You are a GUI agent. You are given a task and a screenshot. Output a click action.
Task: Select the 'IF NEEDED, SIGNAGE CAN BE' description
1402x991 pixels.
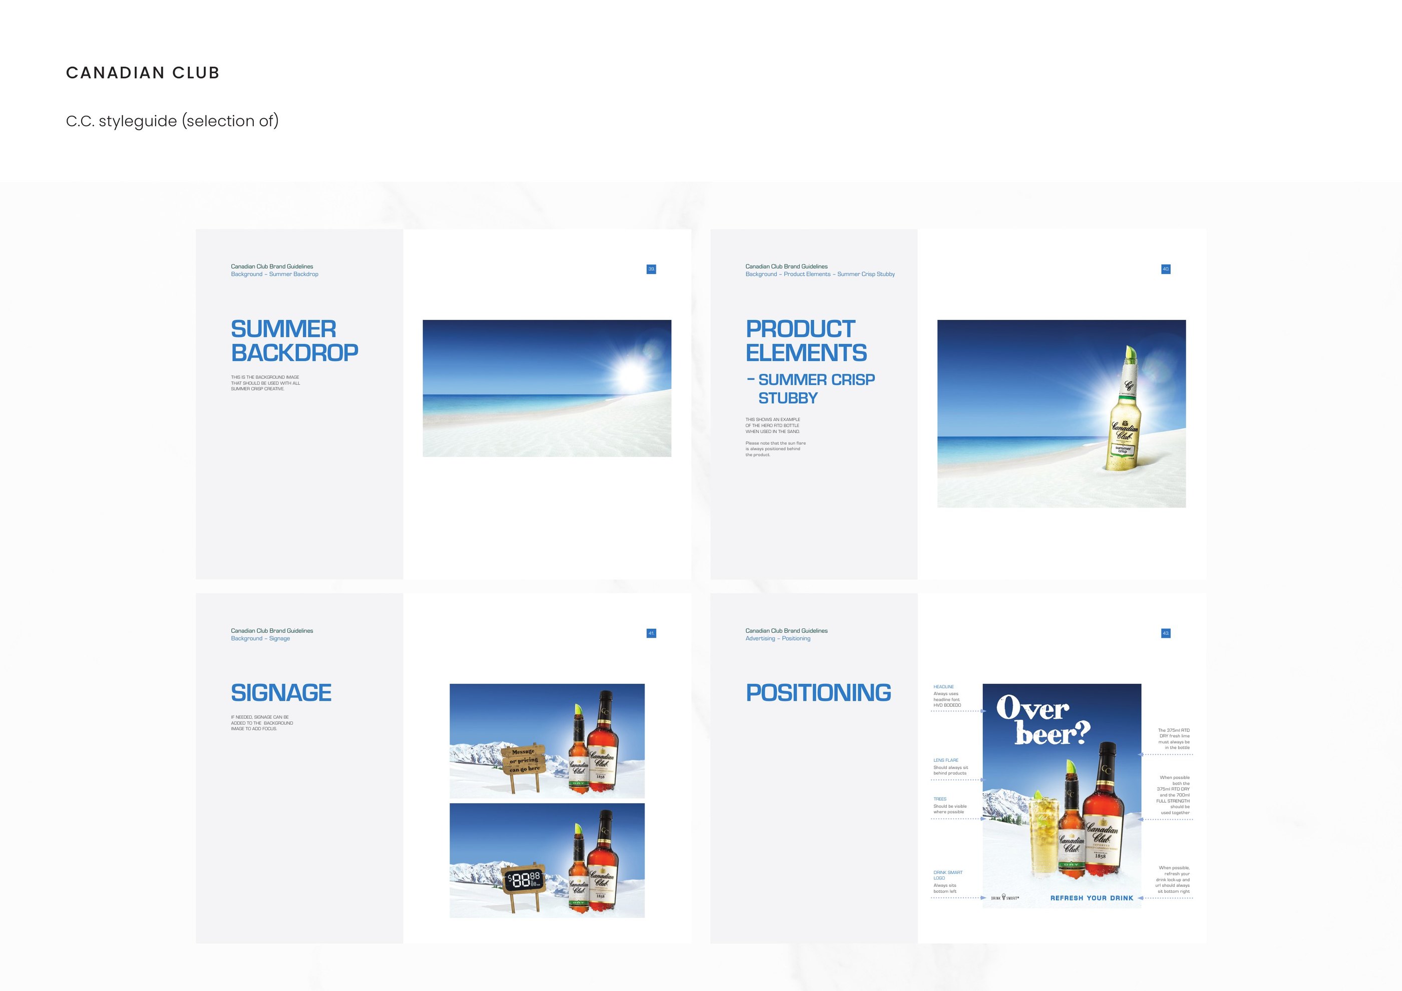tap(262, 723)
